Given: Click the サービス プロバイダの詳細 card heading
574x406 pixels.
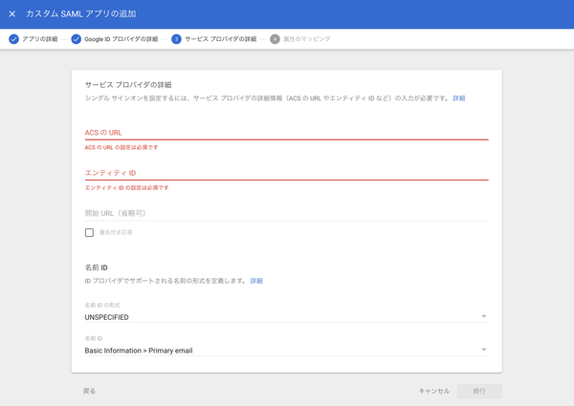Looking at the screenshot, I should 128,85.
